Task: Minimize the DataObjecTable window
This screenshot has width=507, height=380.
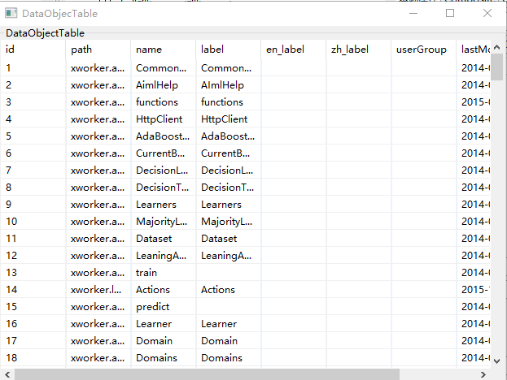Action: [x=413, y=13]
